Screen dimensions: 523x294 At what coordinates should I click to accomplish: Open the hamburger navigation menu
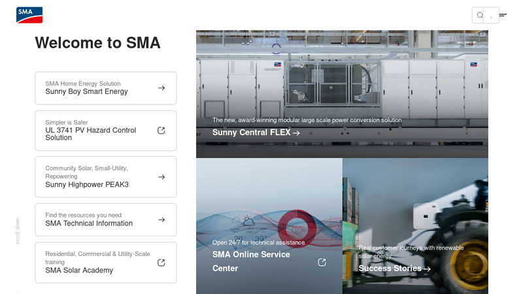point(503,15)
